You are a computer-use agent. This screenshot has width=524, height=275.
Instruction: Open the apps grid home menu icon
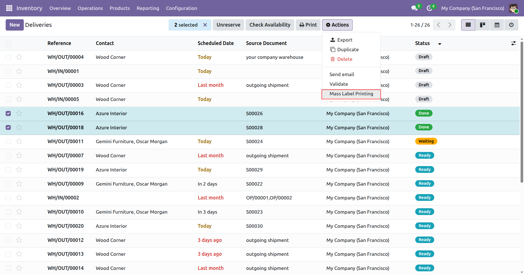[9, 8]
